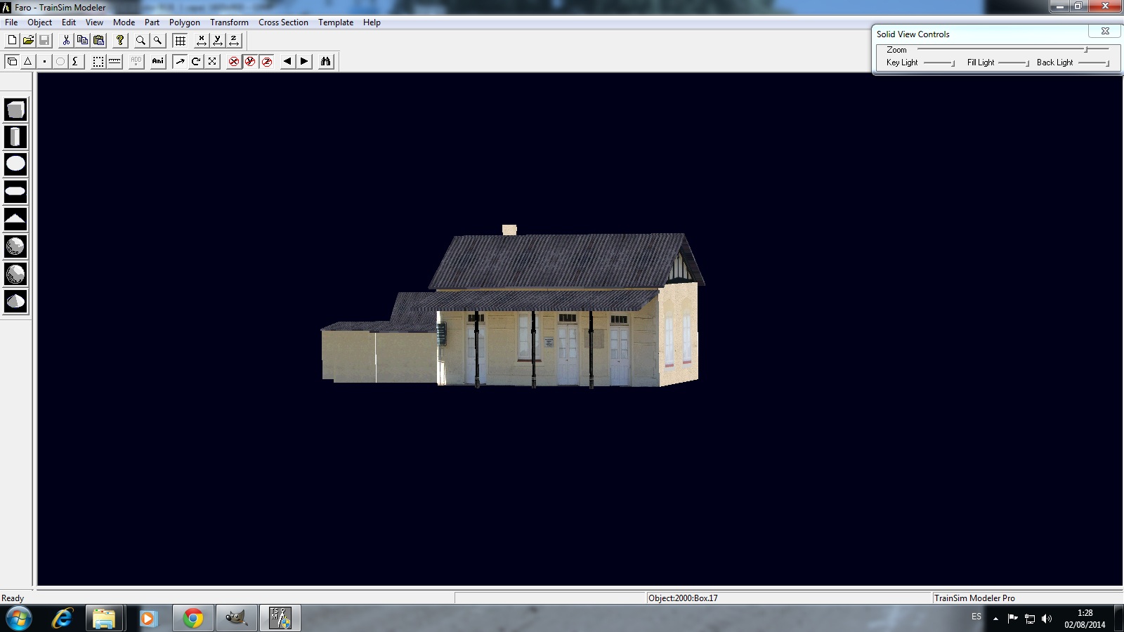Open Google Chrome from the taskbar
This screenshot has height=632, width=1124.
coord(192,618)
